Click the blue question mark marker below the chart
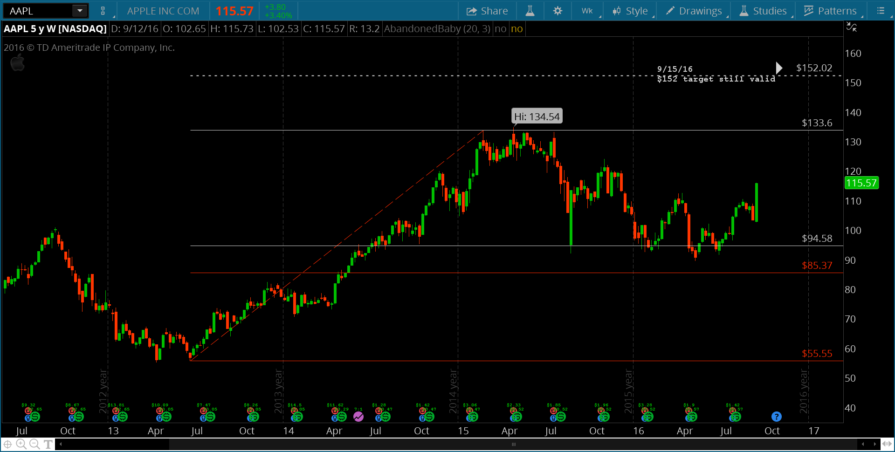The width and height of the screenshot is (895, 452). pos(776,417)
